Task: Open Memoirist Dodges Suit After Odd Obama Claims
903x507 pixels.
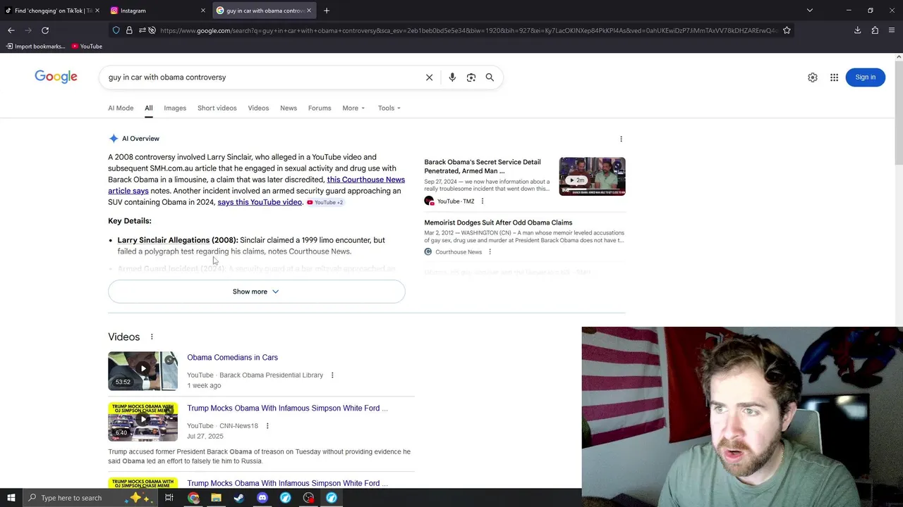Action: click(x=498, y=223)
